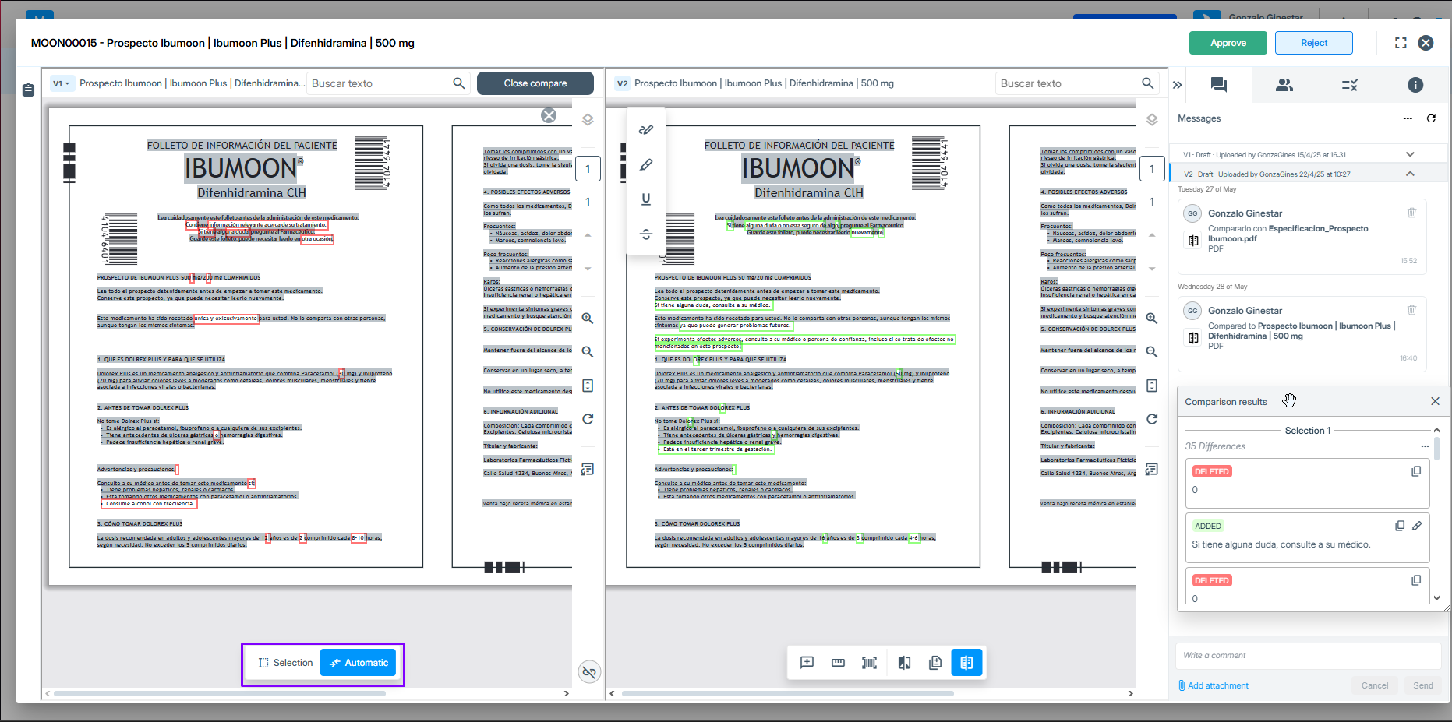Click the Close compare button
The height and width of the screenshot is (722, 1452).
click(535, 83)
